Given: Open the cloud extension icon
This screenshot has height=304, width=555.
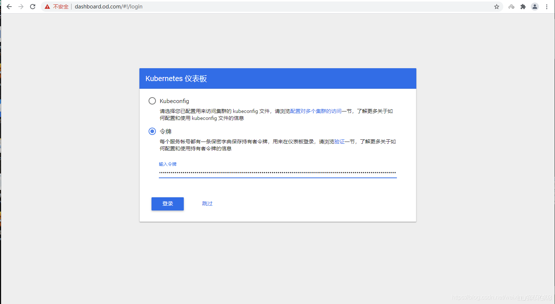Looking at the screenshot, I should [511, 7].
